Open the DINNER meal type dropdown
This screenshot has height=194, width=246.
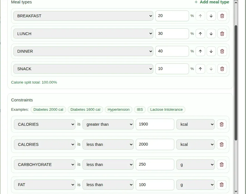[x=83, y=51]
